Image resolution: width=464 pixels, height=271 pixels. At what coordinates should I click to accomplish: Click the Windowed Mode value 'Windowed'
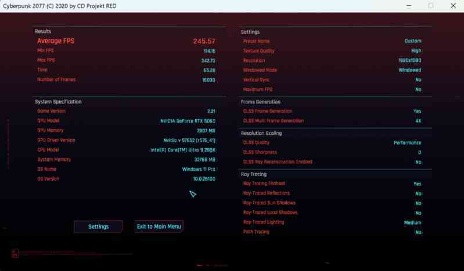[x=410, y=70]
